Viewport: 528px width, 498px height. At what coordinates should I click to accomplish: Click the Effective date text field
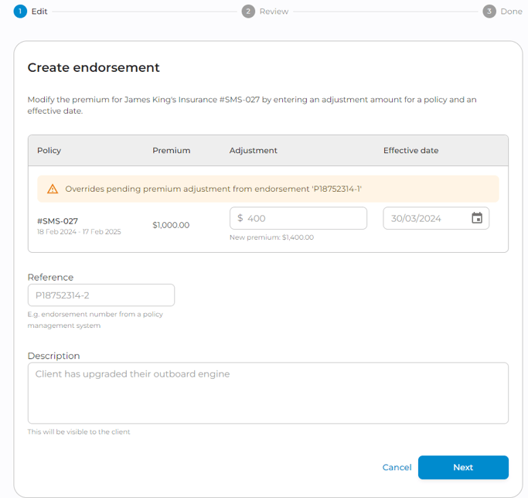427,219
